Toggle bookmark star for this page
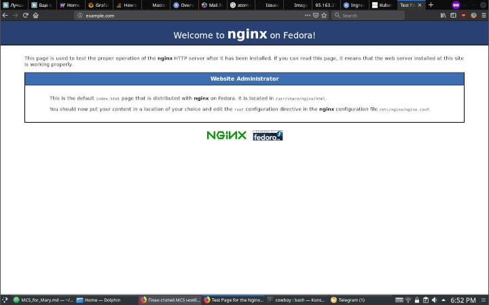 [x=324, y=15]
